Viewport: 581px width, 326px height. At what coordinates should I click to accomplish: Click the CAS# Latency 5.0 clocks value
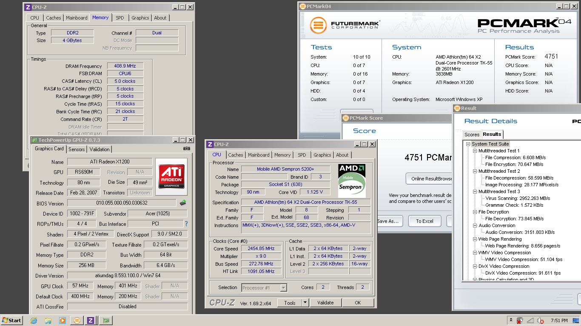click(x=125, y=81)
